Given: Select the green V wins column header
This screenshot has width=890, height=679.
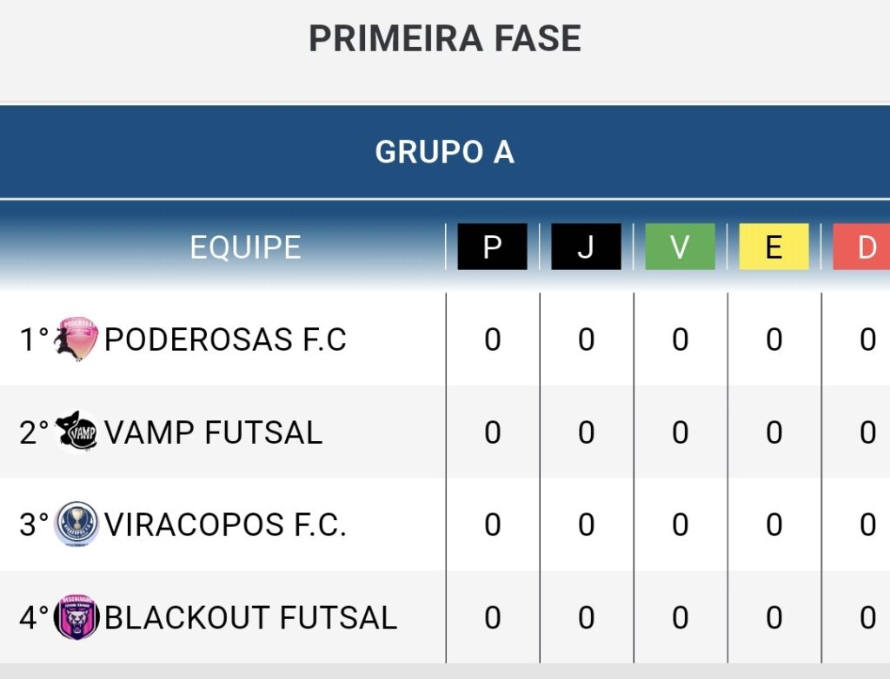Looking at the screenshot, I should 680,247.
